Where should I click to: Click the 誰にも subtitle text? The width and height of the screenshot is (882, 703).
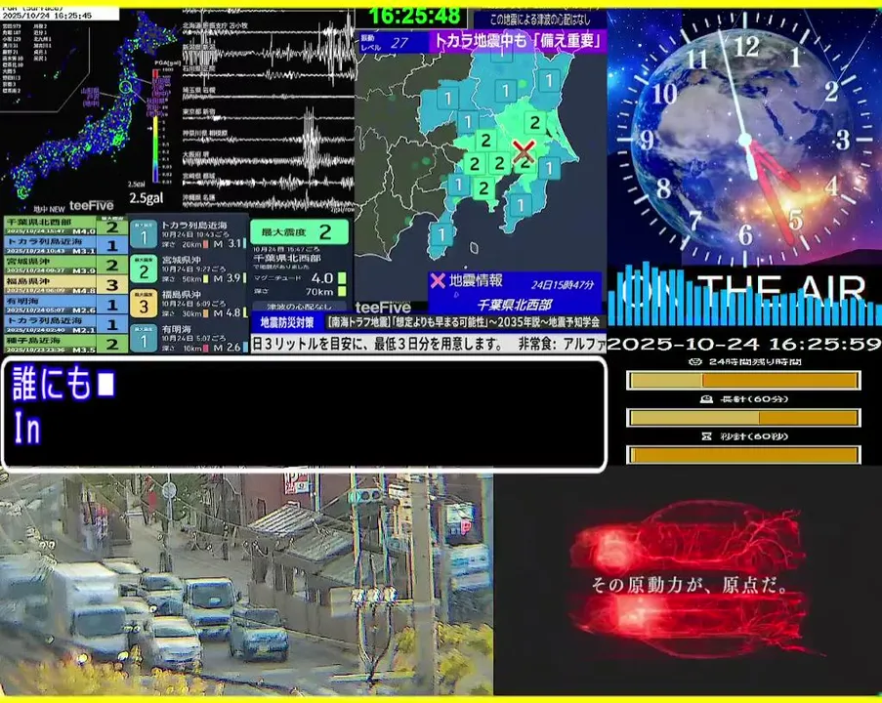click(x=52, y=383)
